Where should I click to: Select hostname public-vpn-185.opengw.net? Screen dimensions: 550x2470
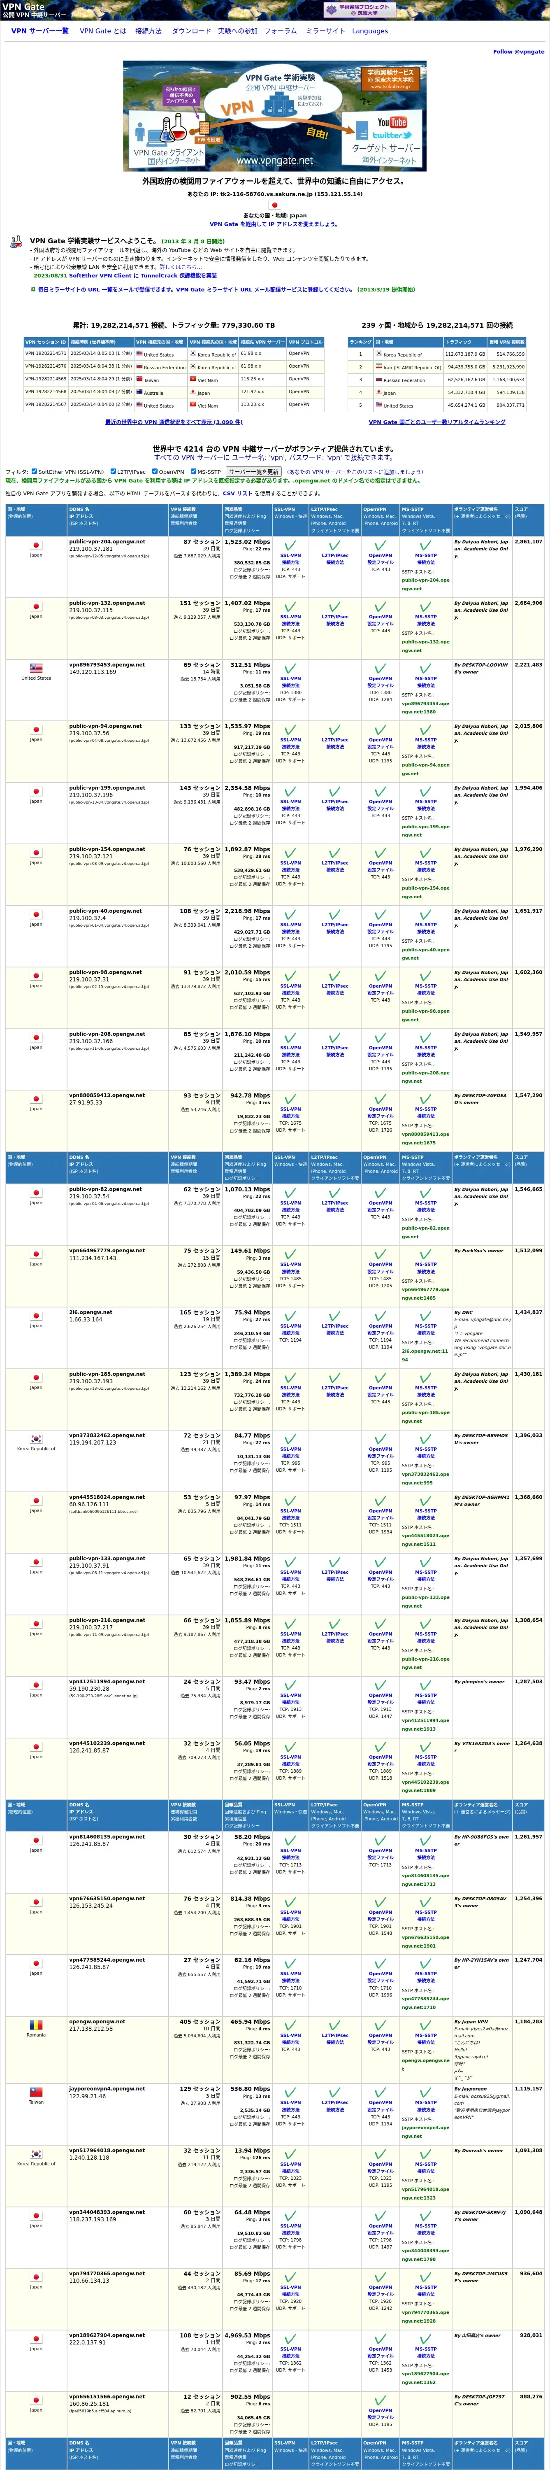click(x=107, y=1374)
